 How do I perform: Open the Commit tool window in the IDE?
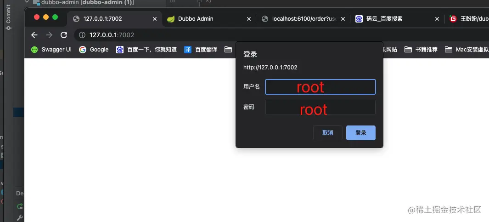point(8,17)
